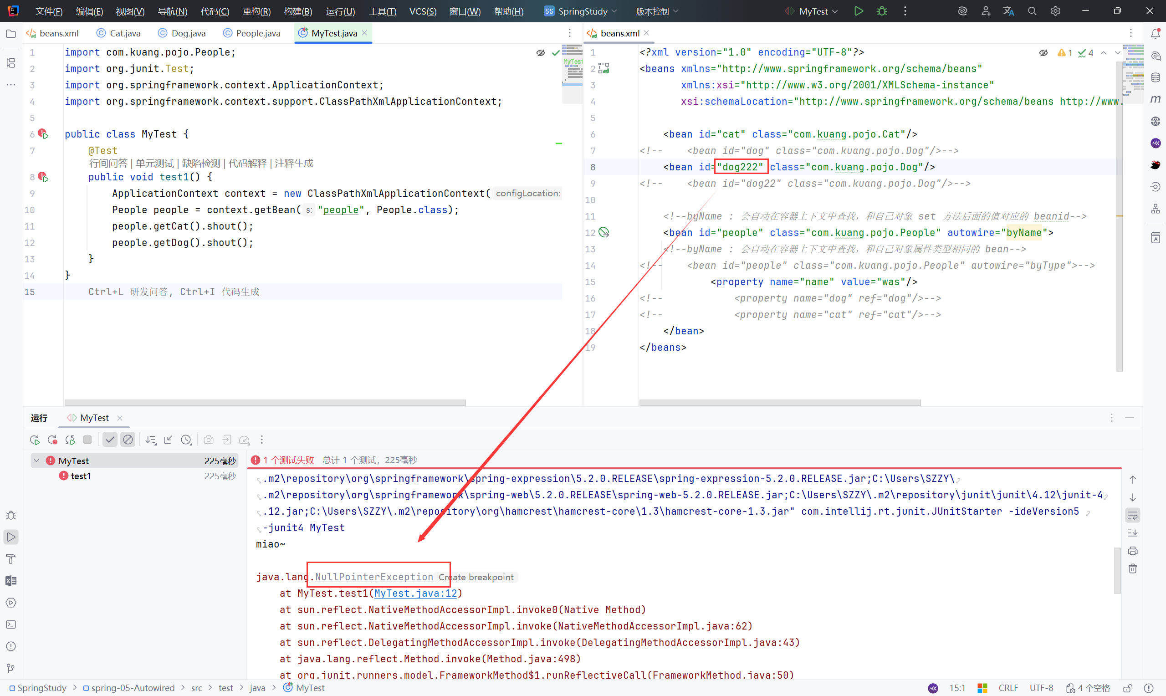The image size is (1166, 696).
Task: Click the Clear all trash icon in console
Action: (x=1132, y=568)
